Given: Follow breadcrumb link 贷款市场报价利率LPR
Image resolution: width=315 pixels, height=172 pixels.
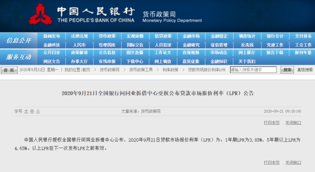Looking at the screenshot, I should tap(207, 70).
